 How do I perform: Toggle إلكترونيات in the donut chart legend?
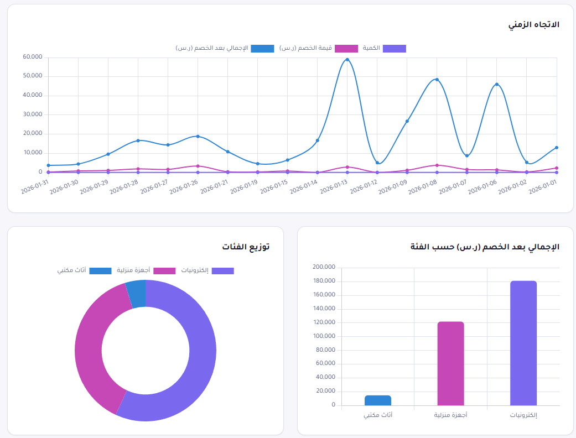[x=207, y=270]
